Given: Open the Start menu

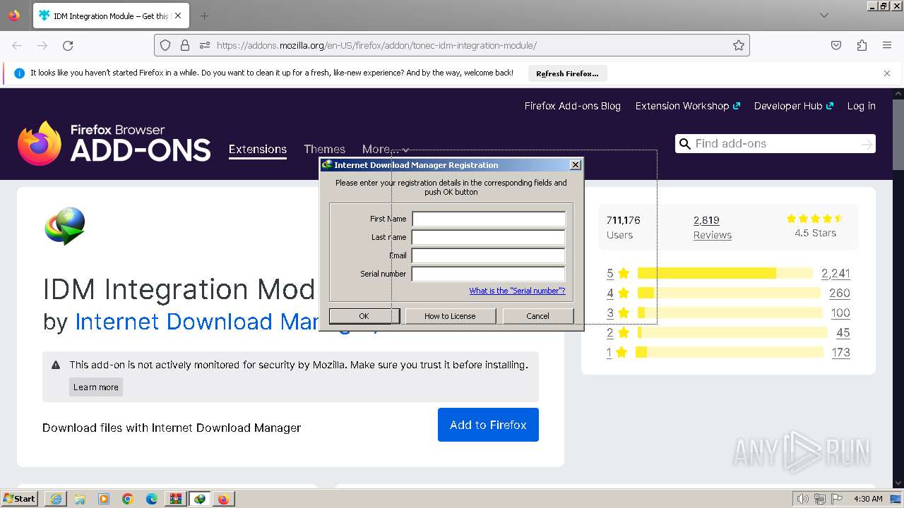Looking at the screenshot, I should click(x=19, y=499).
